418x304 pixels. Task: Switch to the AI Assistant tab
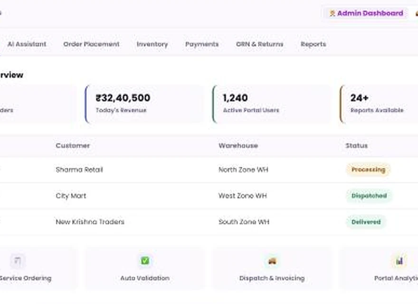(27, 44)
